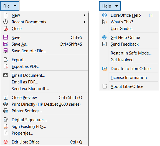Click the Close document icon
Image resolution: width=160 pixels, height=146 pixels.
point(6,29)
